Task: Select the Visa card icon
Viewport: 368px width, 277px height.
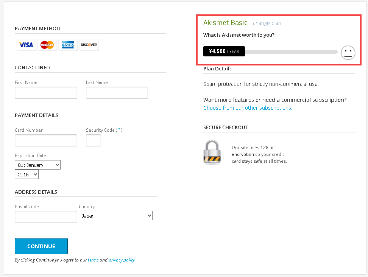Action: pyautogui.click(x=26, y=45)
